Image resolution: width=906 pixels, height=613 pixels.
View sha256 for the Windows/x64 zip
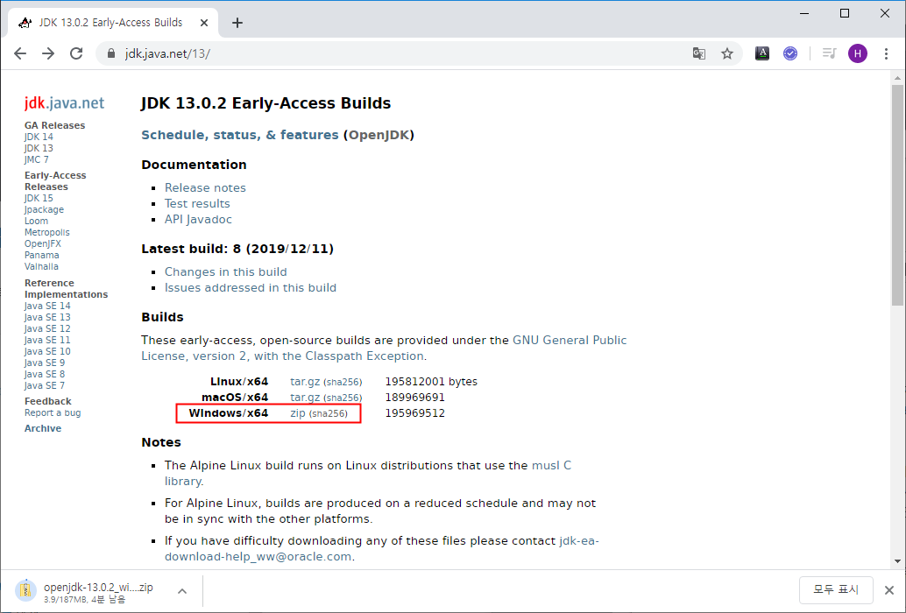pos(329,414)
